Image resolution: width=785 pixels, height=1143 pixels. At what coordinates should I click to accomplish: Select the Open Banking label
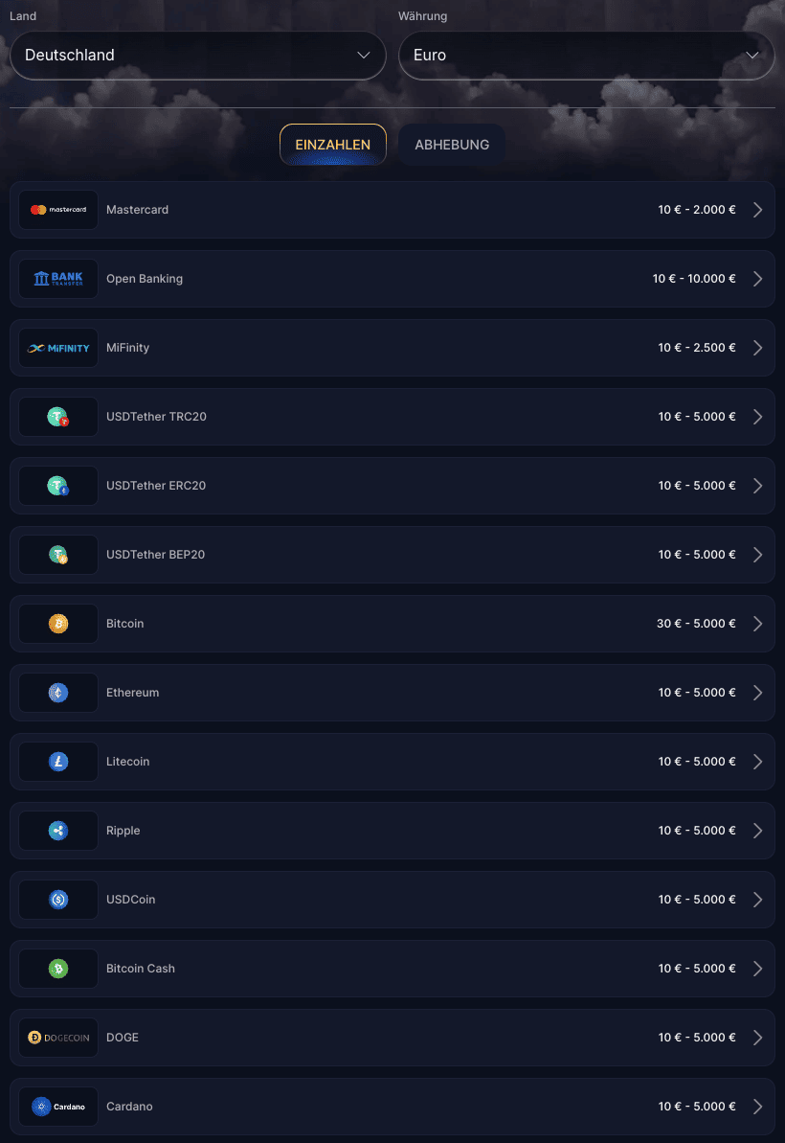pos(145,279)
